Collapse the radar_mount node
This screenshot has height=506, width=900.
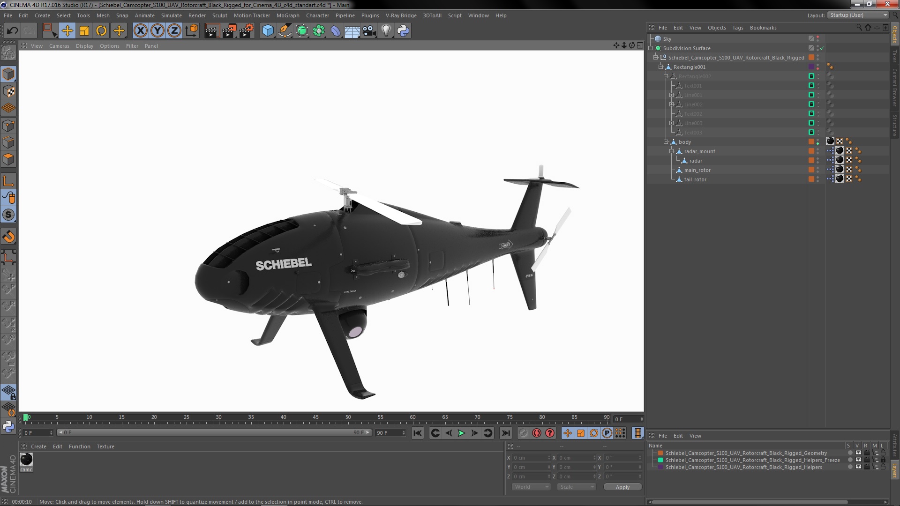click(x=671, y=151)
